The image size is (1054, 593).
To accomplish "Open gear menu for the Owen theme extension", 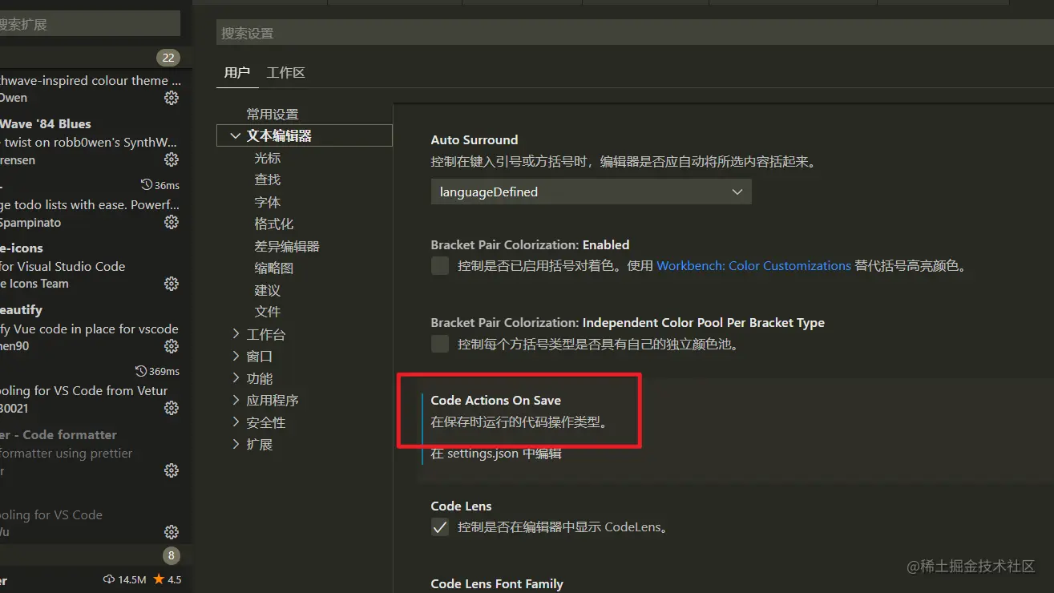I will [x=172, y=98].
